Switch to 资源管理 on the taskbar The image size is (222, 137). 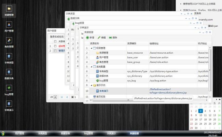(134, 133)
